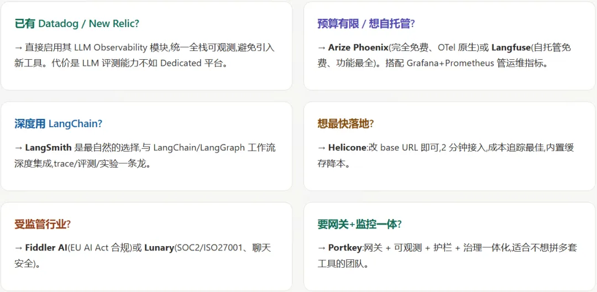
Task: Click the bold text 'LangSmith'
Action: pos(48,148)
